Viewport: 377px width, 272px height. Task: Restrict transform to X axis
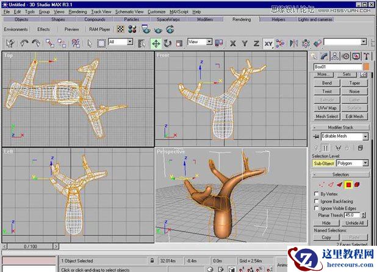(x=232, y=43)
